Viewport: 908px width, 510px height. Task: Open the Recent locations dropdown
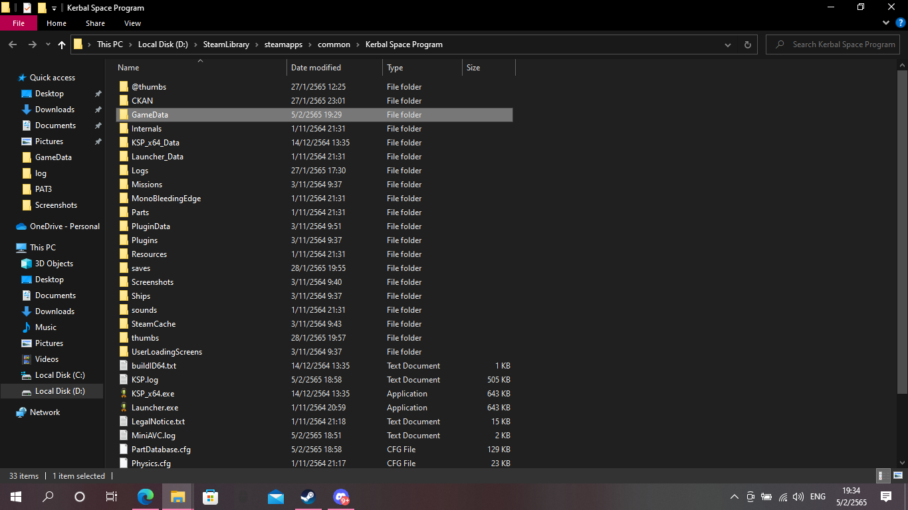(x=48, y=44)
